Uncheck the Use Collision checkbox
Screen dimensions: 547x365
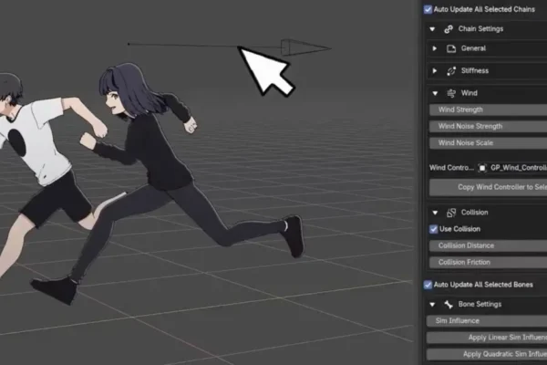(433, 229)
